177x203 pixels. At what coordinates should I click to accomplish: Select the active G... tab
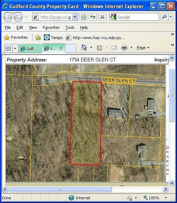click(x=52, y=48)
